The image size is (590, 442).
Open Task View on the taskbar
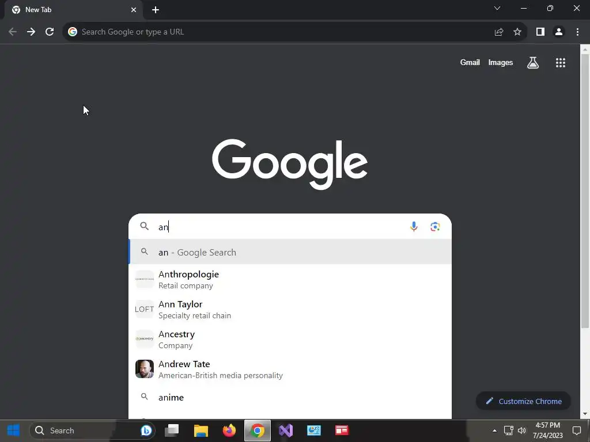(172, 430)
